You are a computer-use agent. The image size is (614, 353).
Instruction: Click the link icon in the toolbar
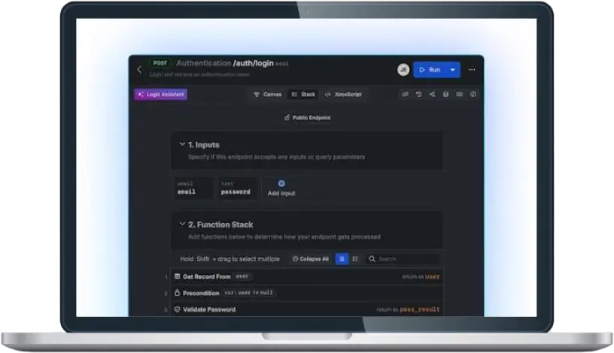pos(406,94)
